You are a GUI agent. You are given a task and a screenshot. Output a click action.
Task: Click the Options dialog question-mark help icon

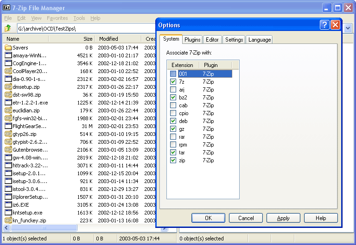tap(324, 24)
